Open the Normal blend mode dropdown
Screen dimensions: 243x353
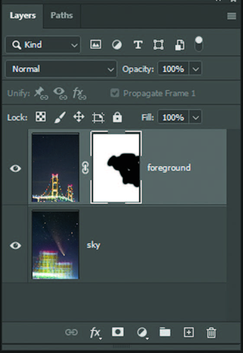point(61,69)
